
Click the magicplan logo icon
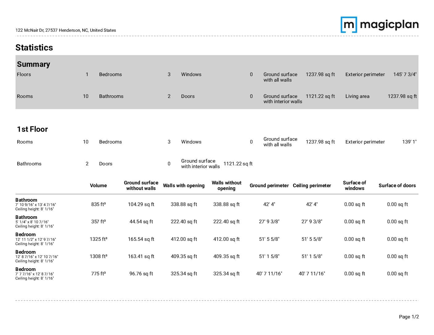click(349, 25)
